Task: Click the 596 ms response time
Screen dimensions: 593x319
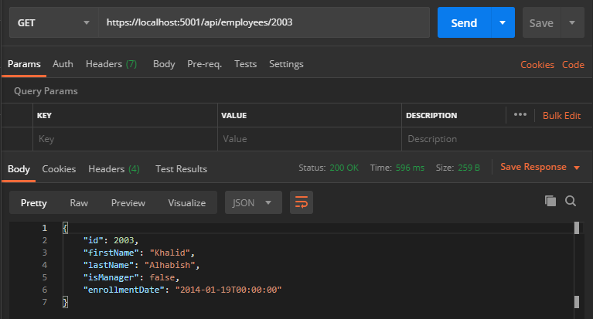Action: 410,168
